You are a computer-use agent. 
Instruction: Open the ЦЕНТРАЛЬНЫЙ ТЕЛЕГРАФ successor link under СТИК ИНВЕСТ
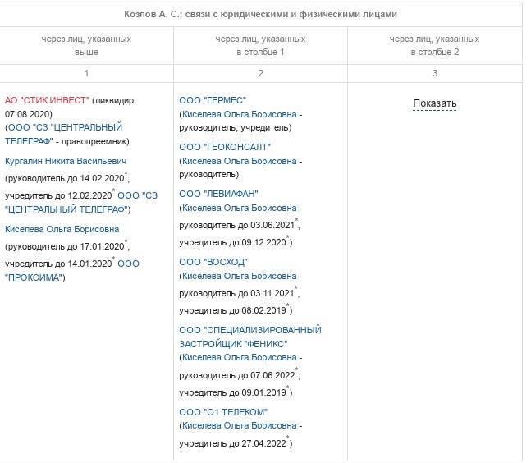65,128
